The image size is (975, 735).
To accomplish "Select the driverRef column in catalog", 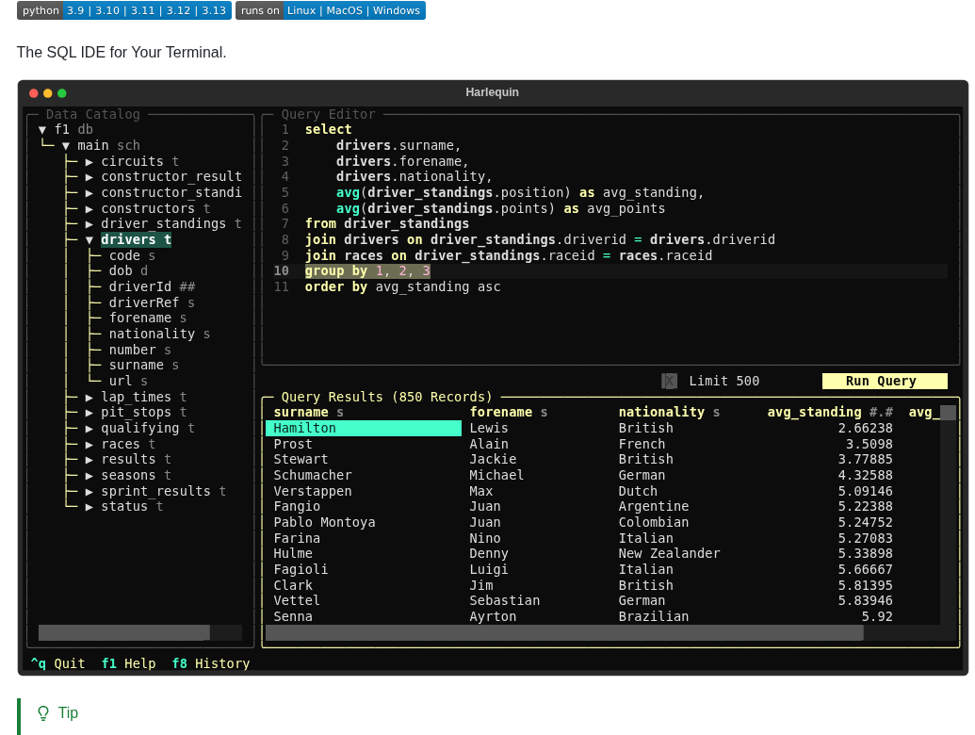I will 152,302.
